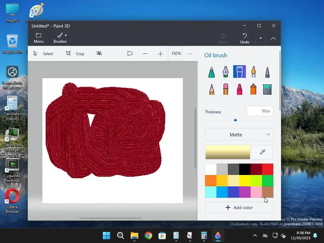The height and width of the screenshot is (243, 324).
Task: Open Recycle Bin desktop icon
Action: point(12,44)
